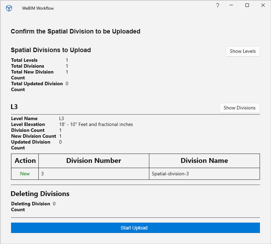Click the Deleting Divisions heading

coord(40,194)
